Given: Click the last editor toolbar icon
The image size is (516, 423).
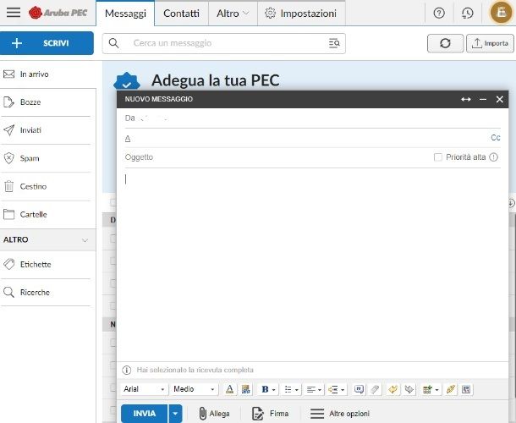Looking at the screenshot, I should coord(466,389).
